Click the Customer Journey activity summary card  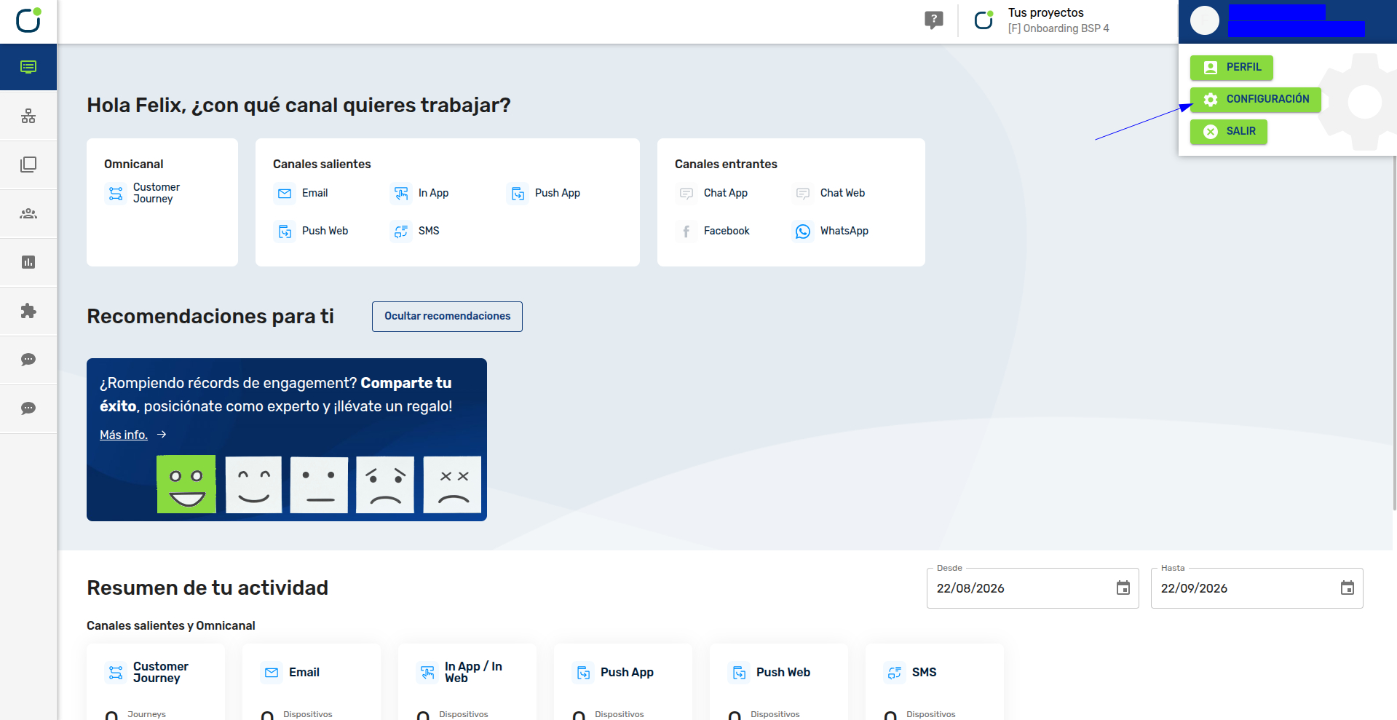156,682
